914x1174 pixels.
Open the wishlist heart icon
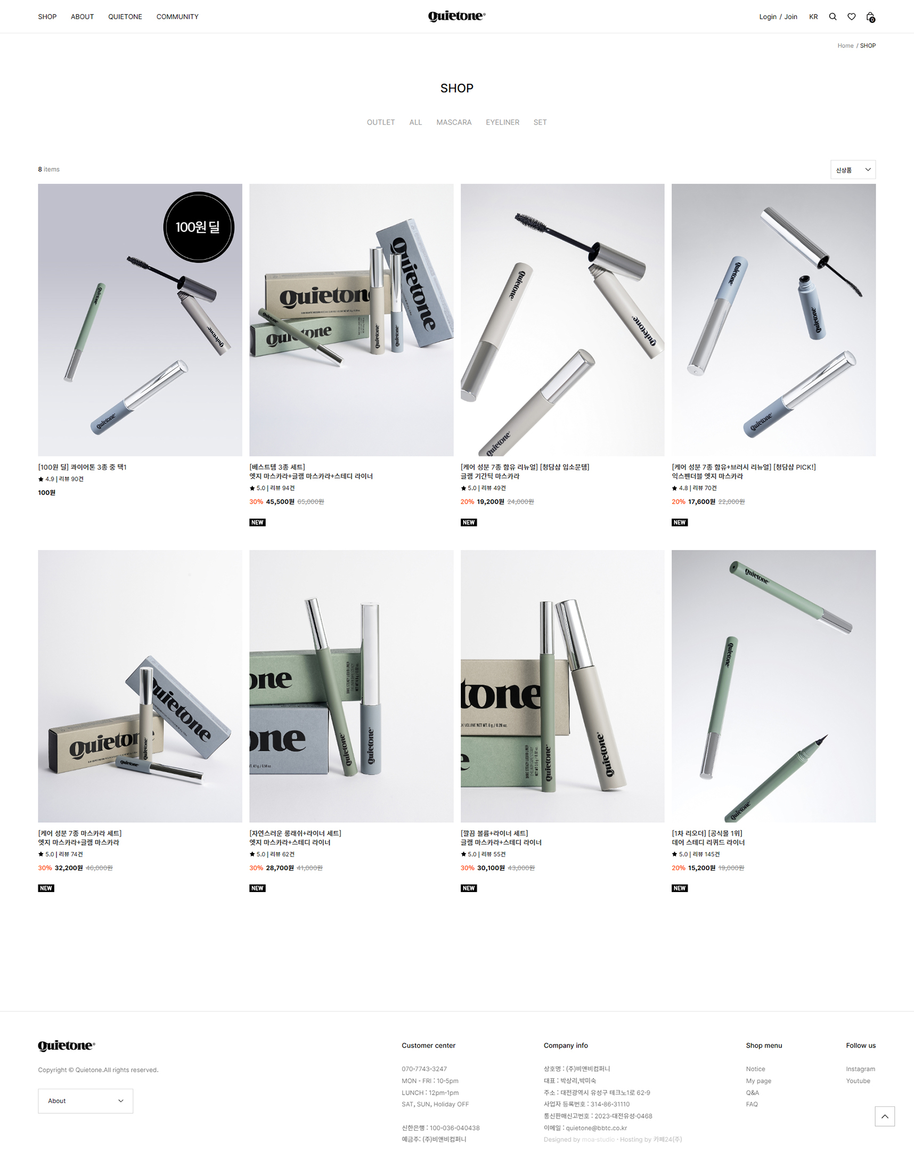click(851, 17)
